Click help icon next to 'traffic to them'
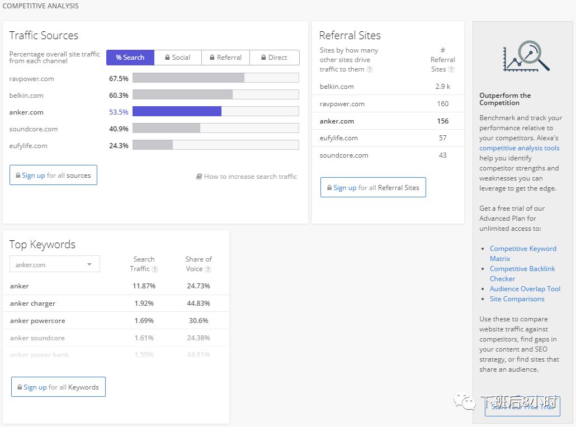The width and height of the screenshot is (576, 427). pyautogui.click(x=370, y=69)
